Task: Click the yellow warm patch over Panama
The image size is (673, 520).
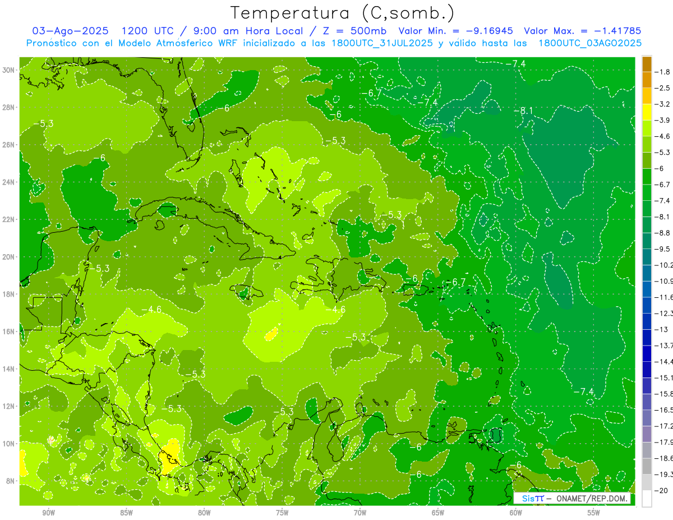Action: coord(169,458)
